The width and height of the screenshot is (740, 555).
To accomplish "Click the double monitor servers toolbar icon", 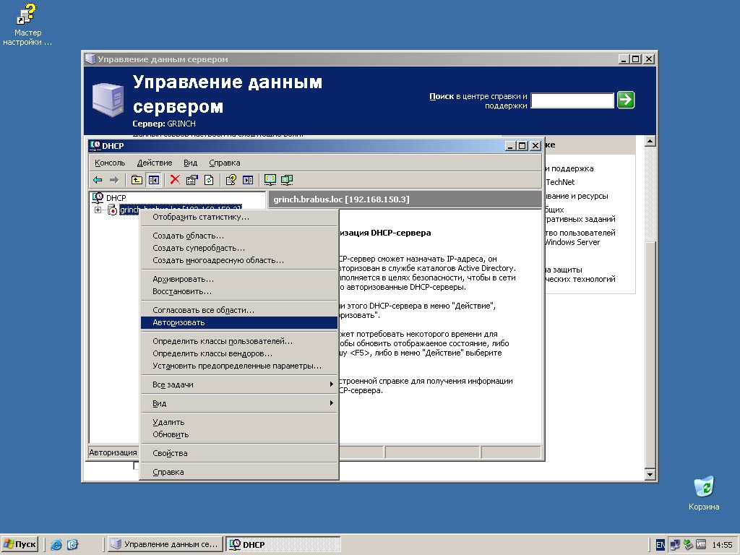I will click(286, 180).
